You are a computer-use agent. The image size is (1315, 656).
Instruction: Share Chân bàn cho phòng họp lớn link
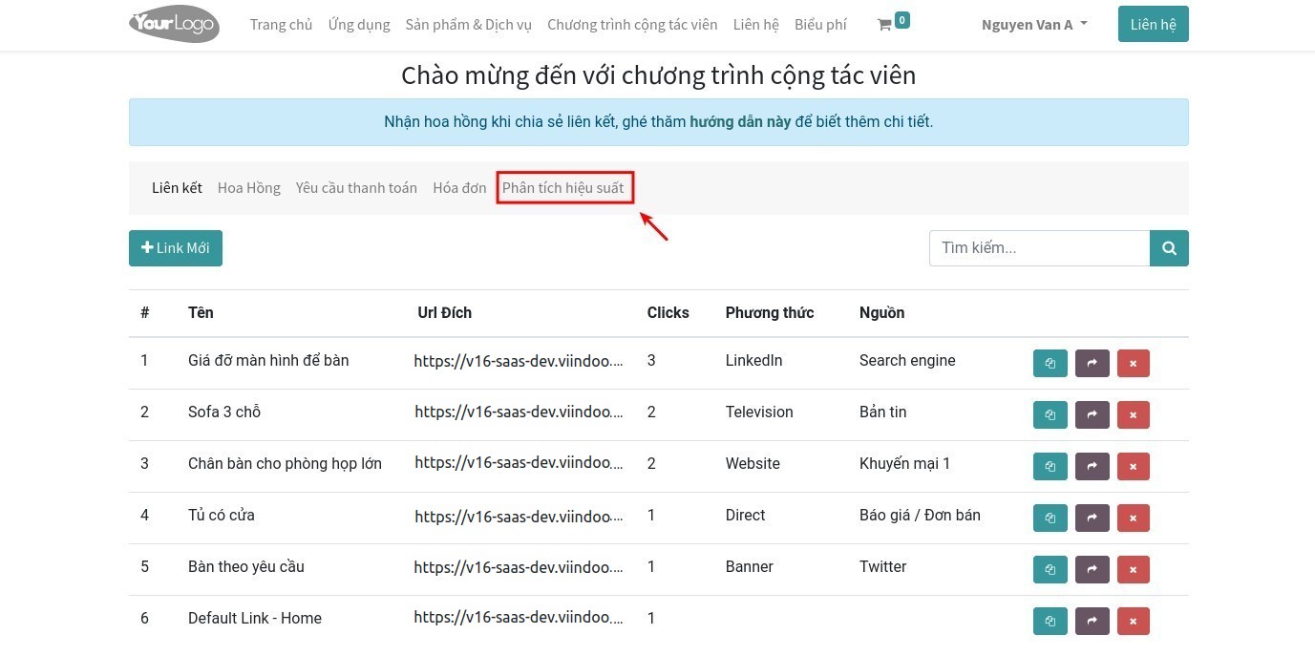1092,467
